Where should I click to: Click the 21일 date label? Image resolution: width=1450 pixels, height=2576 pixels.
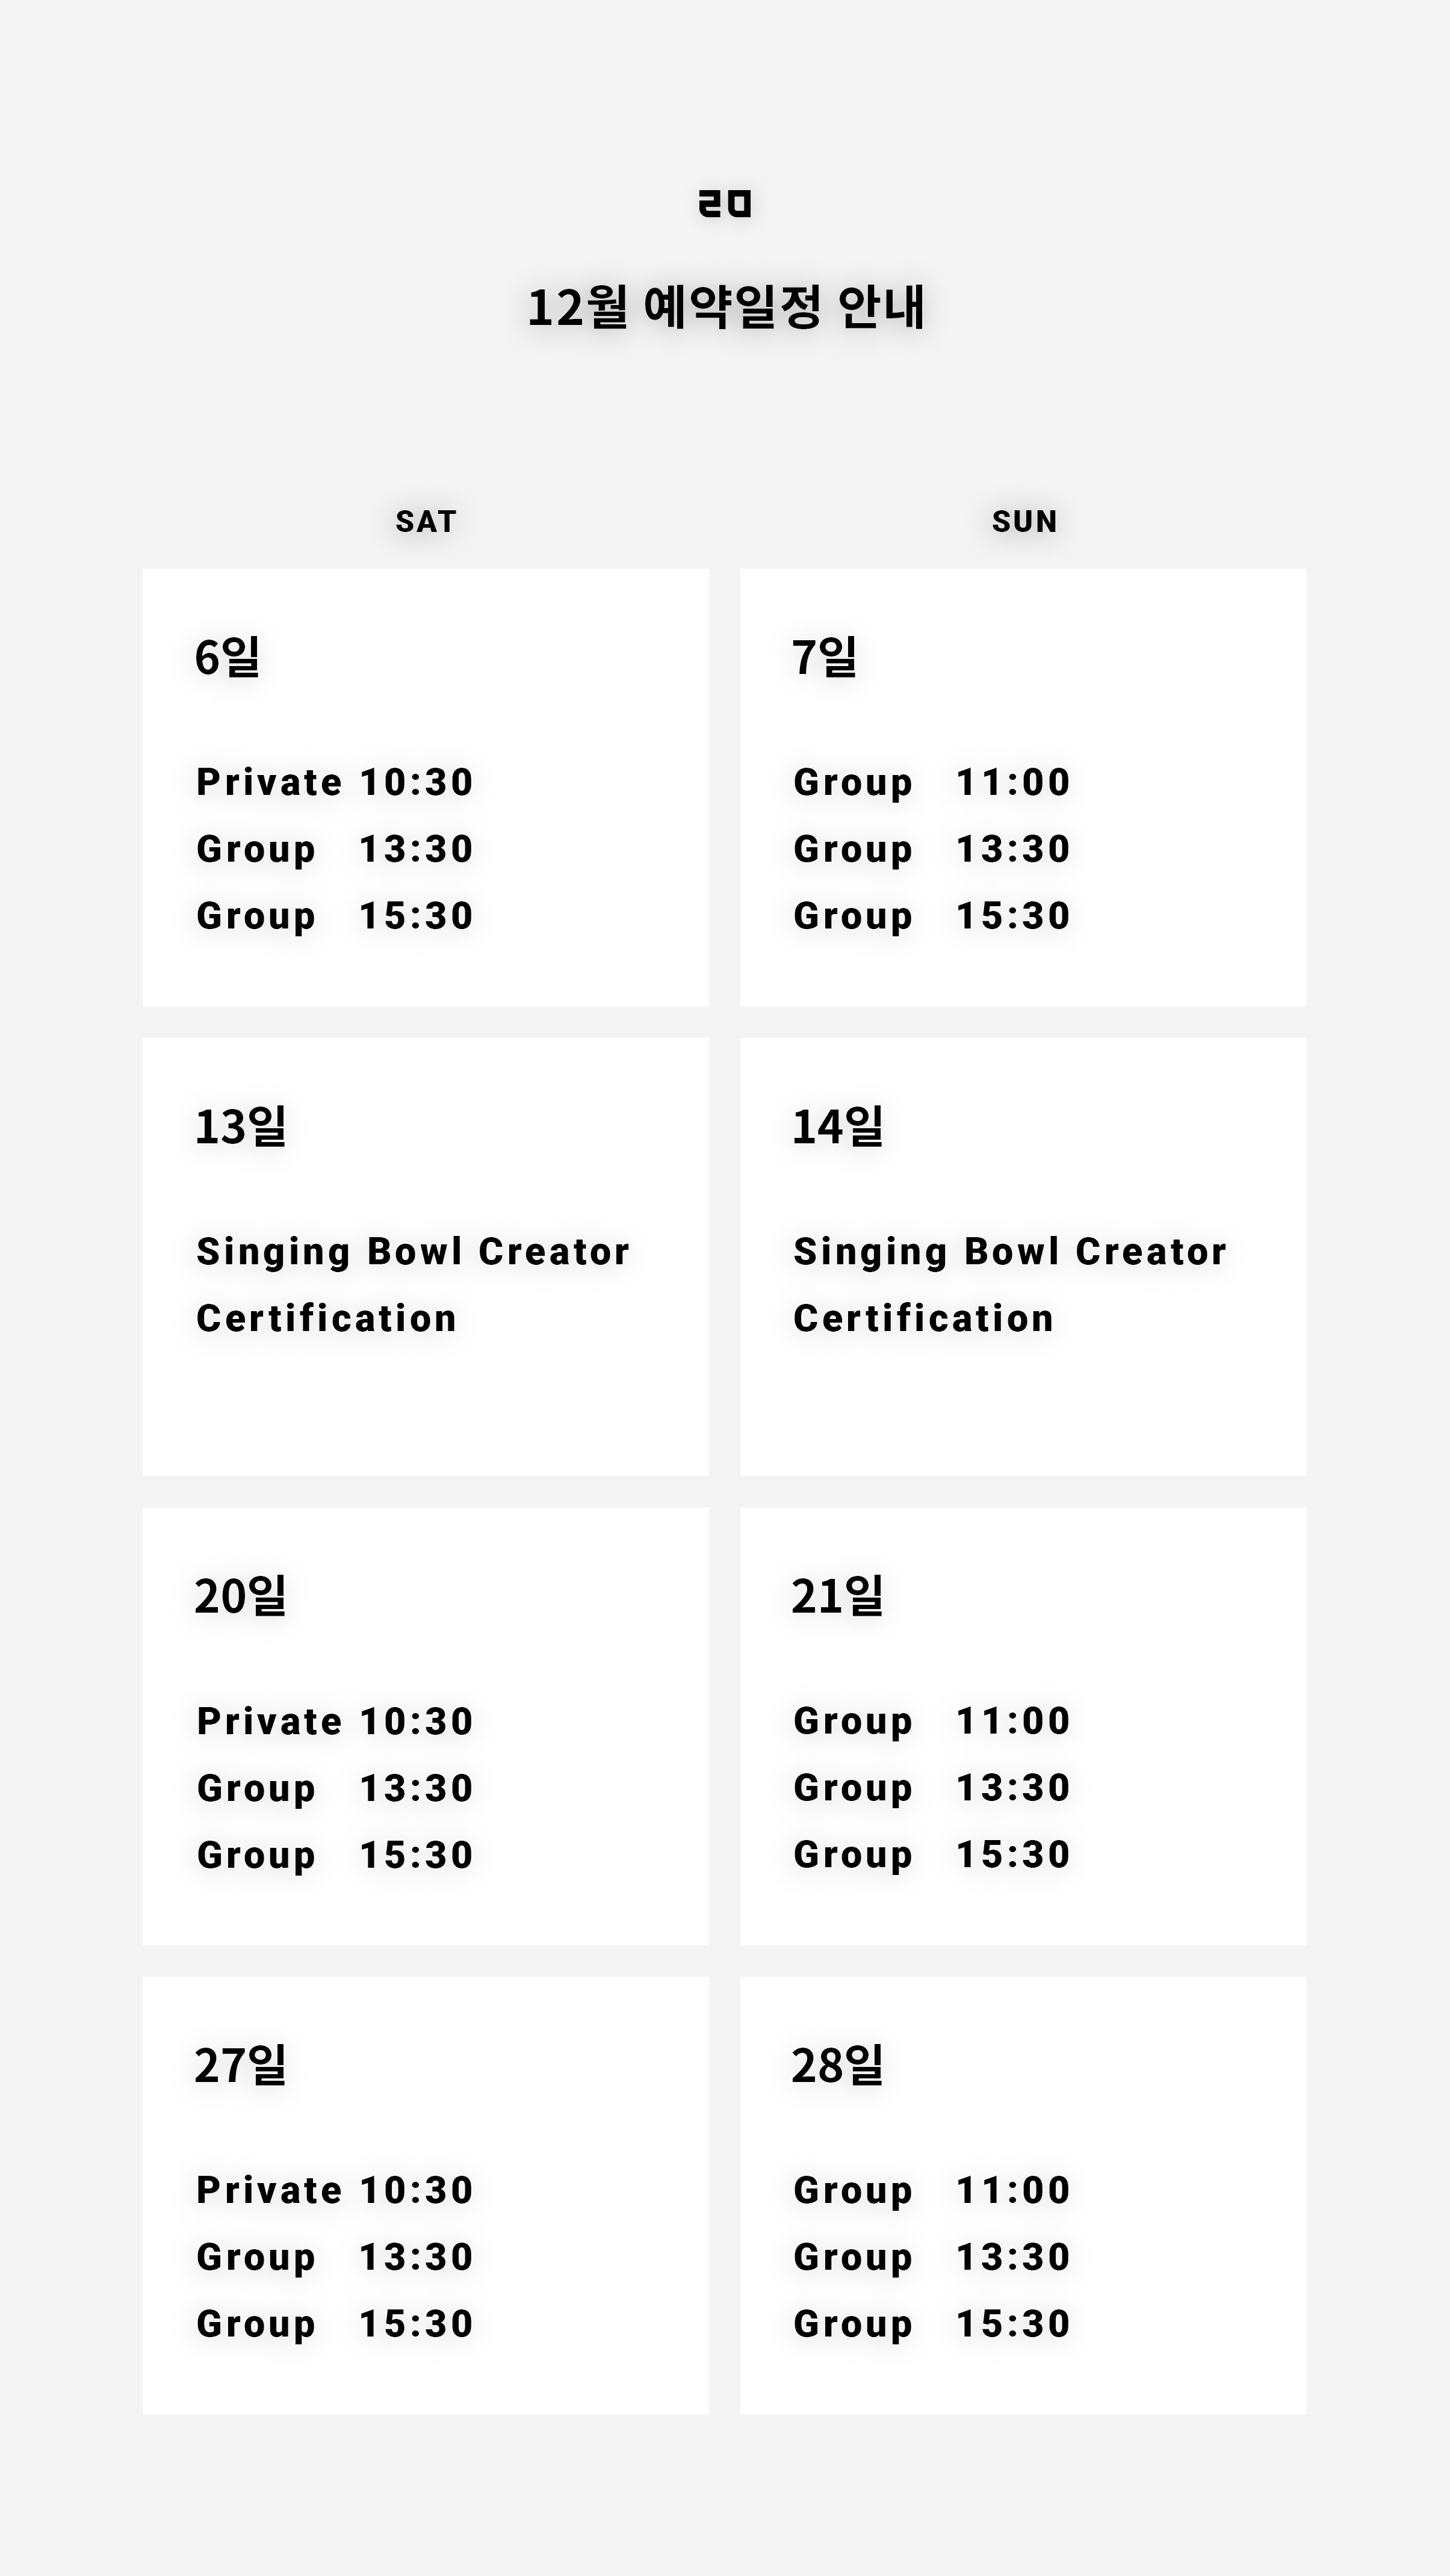tap(838, 1596)
